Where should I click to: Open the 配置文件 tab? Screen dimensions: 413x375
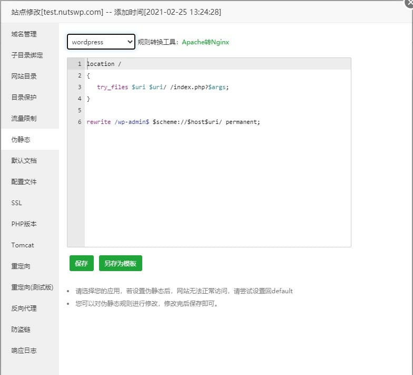point(30,181)
